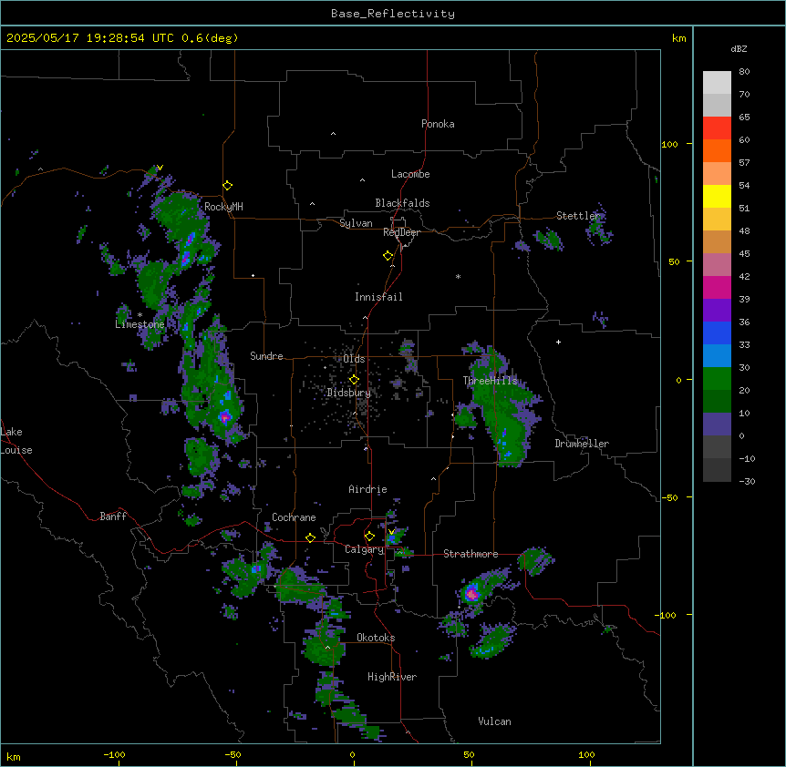The width and height of the screenshot is (786, 767).
Task: Select the purple 36-39 dBZ legend swatch
Action: coord(717,311)
